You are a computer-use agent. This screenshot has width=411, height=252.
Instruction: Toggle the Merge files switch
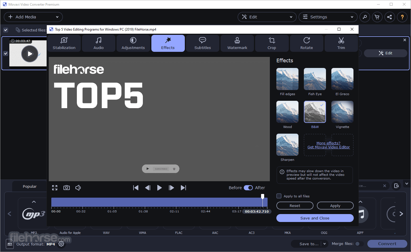[359, 244]
